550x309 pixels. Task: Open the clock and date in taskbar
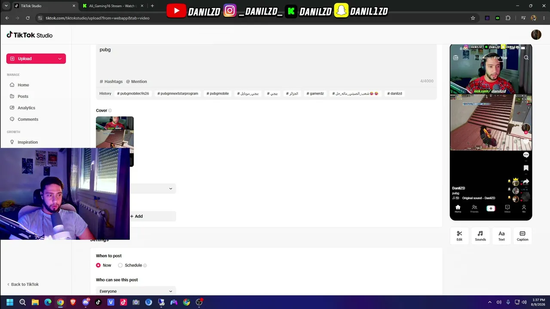[538, 302]
